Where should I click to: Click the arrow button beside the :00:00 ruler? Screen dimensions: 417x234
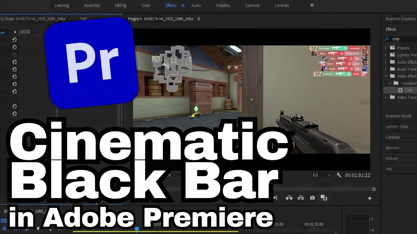point(15,32)
